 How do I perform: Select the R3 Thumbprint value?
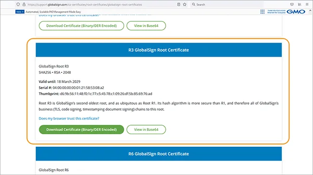tap(106, 93)
